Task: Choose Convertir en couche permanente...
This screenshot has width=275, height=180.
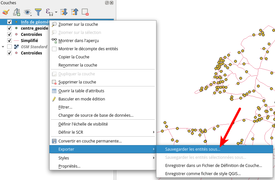Action: (103, 141)
